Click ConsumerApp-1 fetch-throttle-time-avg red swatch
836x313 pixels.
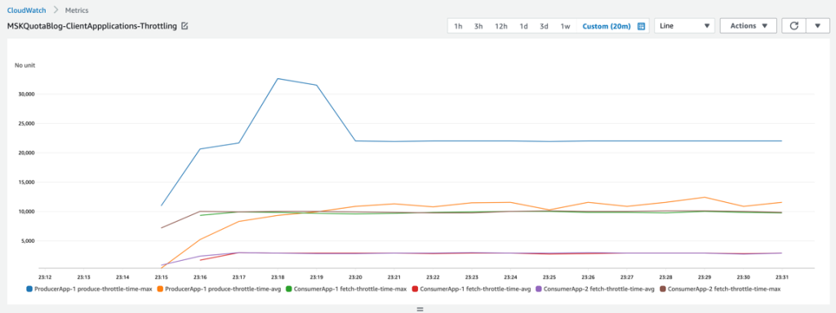click(416, 289)
